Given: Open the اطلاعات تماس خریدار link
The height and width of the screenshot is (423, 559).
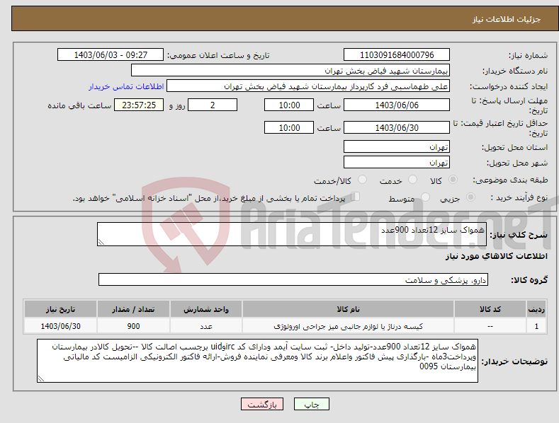Looking at the screenshot, I should 126,86.
